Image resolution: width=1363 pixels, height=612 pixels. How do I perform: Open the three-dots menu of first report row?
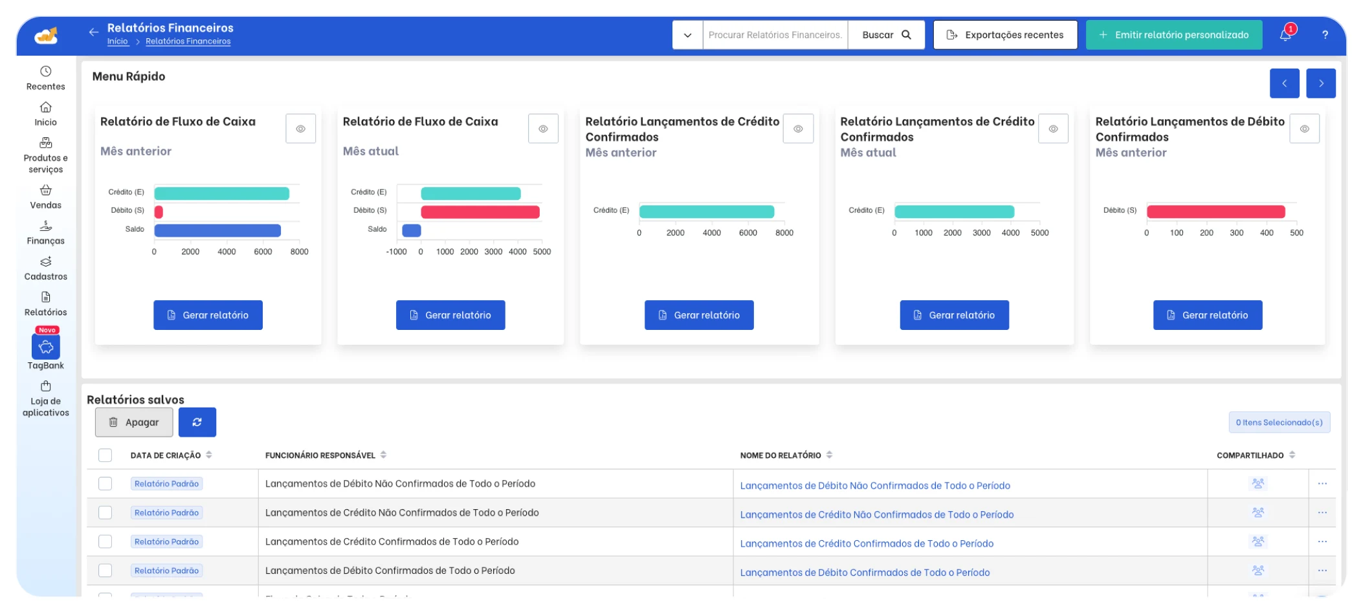[1322, 484]
